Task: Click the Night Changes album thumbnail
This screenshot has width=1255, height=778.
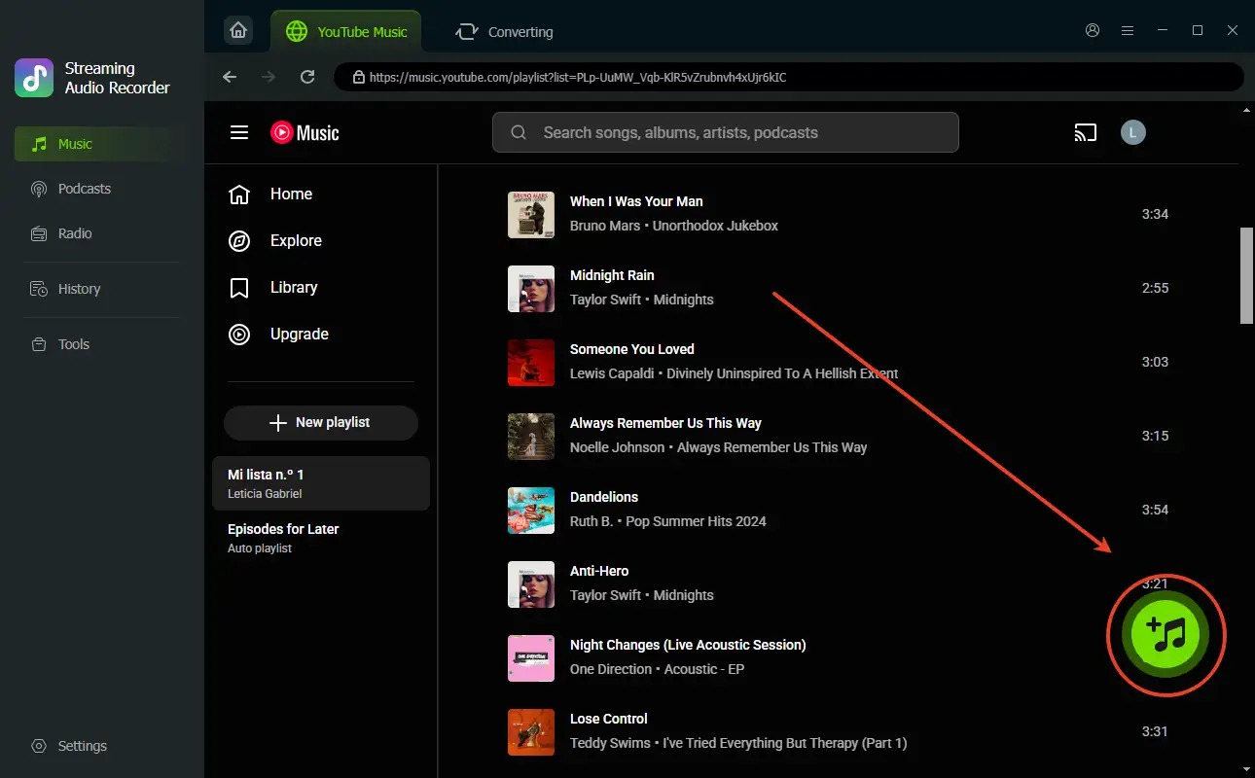Action: click(x=531, y=658)
